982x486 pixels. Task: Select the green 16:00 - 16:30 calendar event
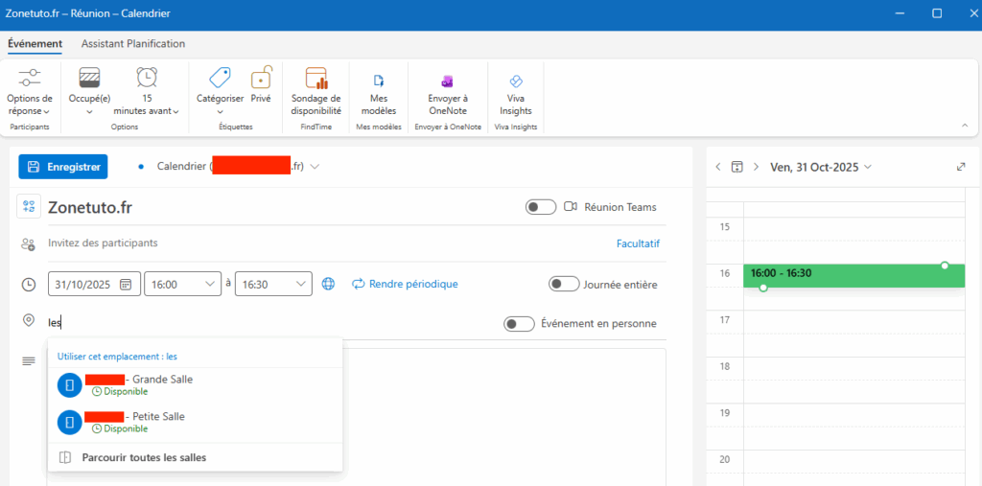(x=853, y=274)
